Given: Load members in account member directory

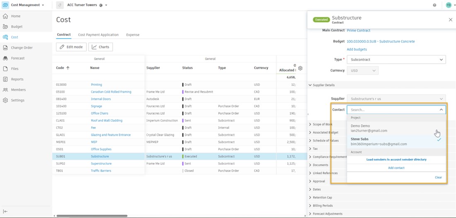Looking at the screenshot, I should pos(396,160).
